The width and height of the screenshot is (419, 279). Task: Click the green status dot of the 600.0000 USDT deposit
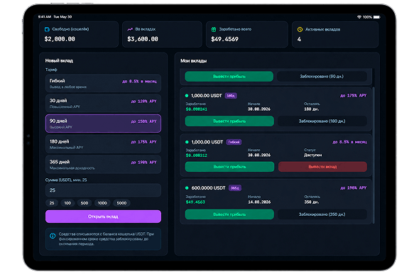(187, 188)
